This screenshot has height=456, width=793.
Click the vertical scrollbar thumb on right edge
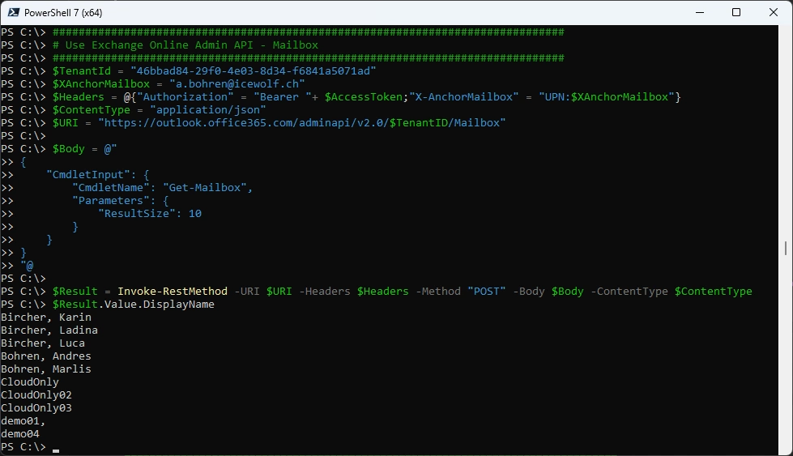(786, 248)
